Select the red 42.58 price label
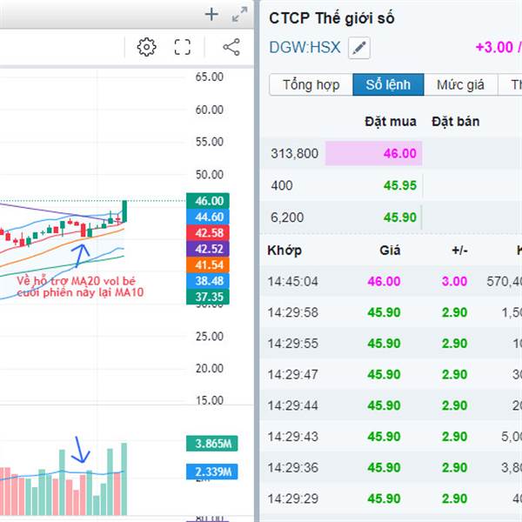The height and width of the screenshot is (522, 522). [208, 233]
